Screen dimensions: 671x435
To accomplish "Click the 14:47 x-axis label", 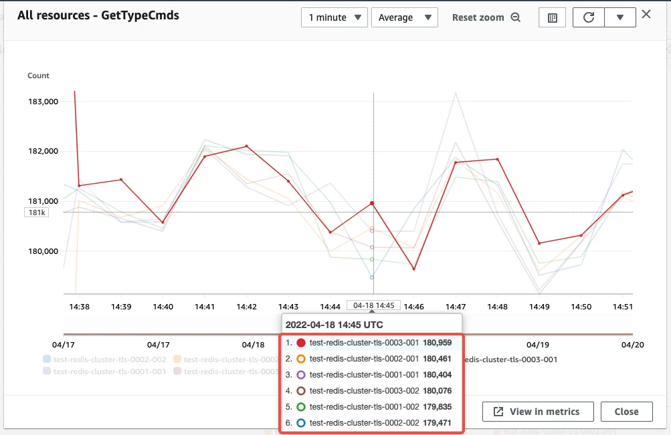I will (456, 307).
